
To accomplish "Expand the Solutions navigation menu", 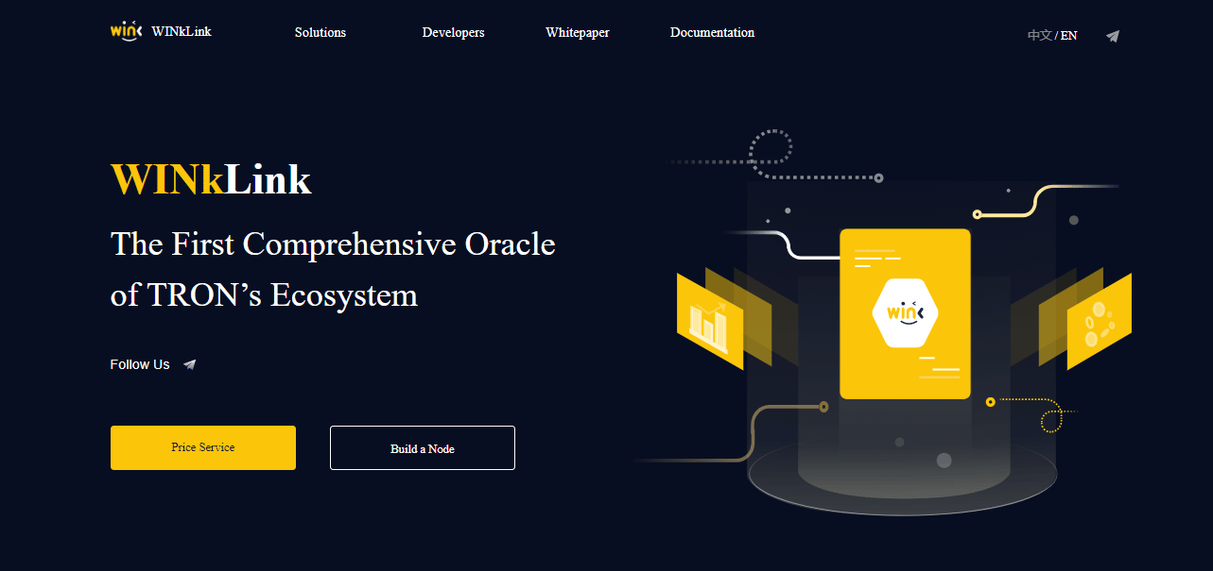I will tap(321, 33).
